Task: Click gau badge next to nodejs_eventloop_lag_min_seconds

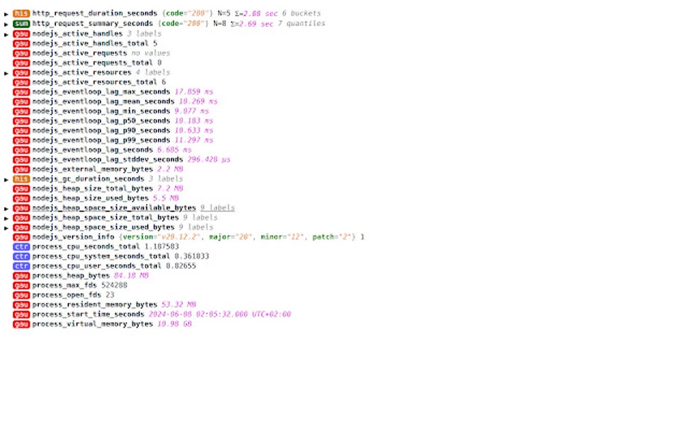Action: pos(21,111)
